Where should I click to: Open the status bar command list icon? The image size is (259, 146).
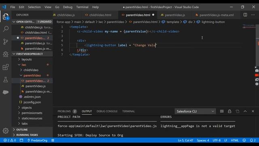[53, 140]
